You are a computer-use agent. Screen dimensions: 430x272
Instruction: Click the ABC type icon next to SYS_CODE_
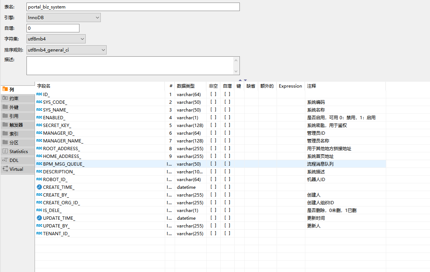click(39, 102)
